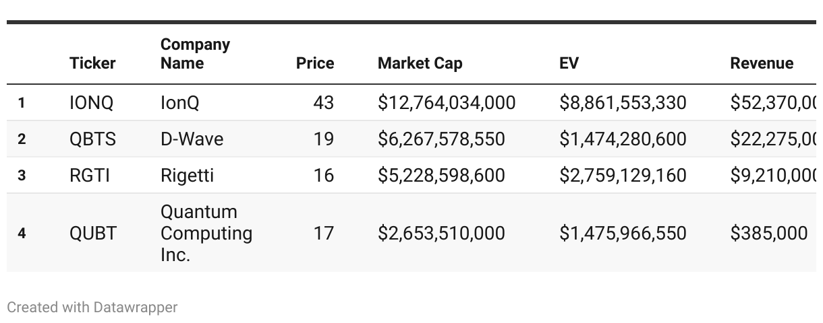Click the Revenue column header
Screen dimensions: 823x323
click(x=761, y=63)
